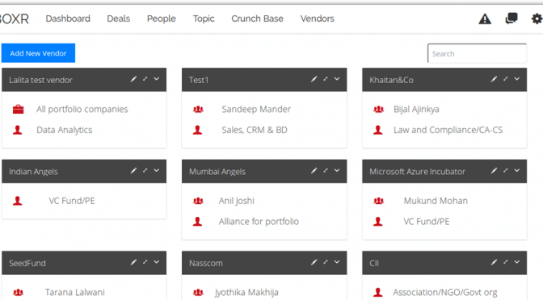The width and height of the screenshot is (543, 300).
Task: Edit Khaitan&Co vendor with pencil icon
Action: pos(494,79)
